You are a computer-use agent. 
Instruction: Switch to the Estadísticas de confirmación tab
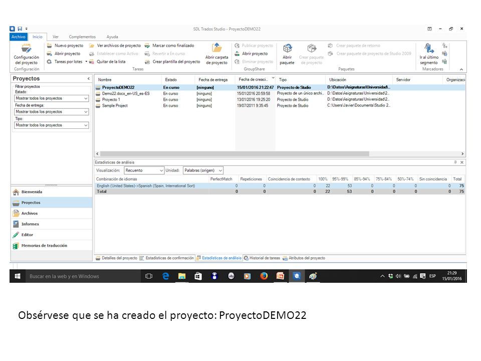[x=167, y=258]
